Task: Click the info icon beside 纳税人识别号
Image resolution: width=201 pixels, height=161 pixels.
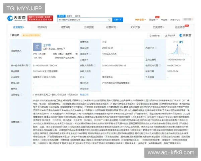Action: (x=94, y=65)
